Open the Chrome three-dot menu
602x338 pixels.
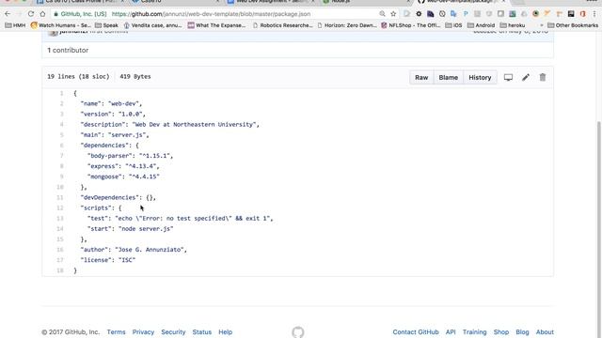coord(594,14)
